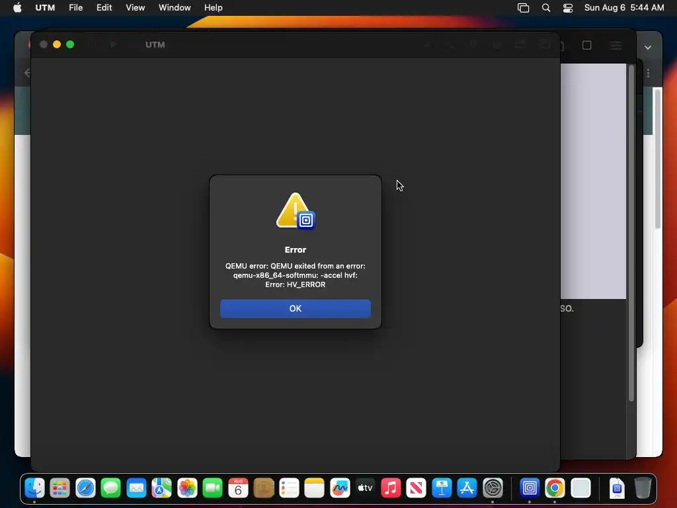677x508 pixels.
Task: Expand the chevron in the browser window behind
Action: pyautogui.click(x=648, y=48)
